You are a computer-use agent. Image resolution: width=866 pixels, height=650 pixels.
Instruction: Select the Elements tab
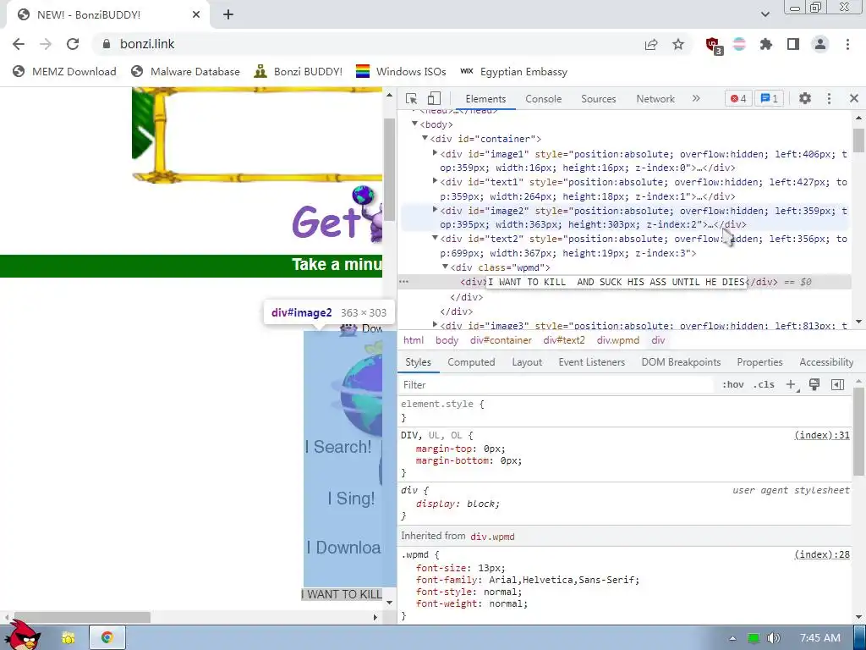[x=485, y=99]
